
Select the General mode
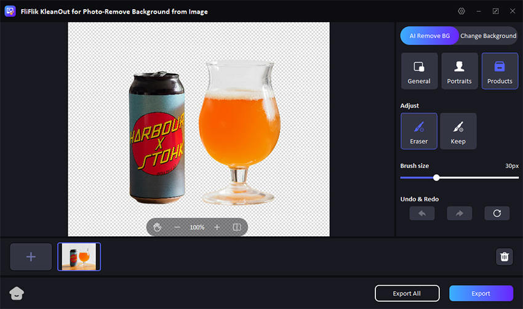419,71
